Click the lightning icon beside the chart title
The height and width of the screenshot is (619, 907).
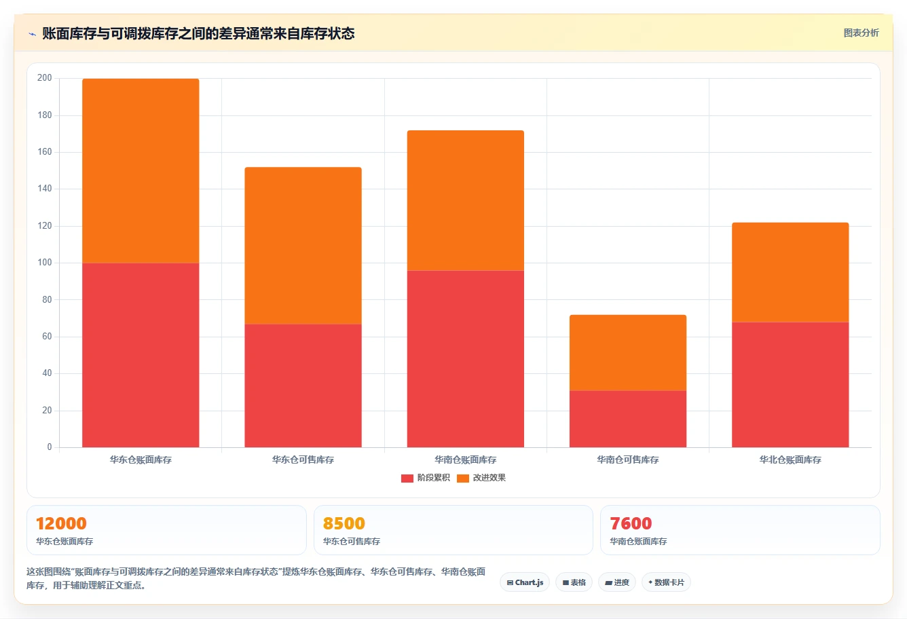coord(32,34)
